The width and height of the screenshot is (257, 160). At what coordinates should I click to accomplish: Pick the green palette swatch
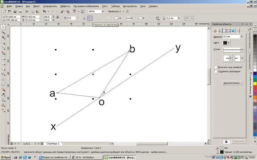pos(255,80)
